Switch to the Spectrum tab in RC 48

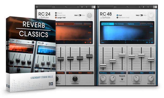pos(108,24)
